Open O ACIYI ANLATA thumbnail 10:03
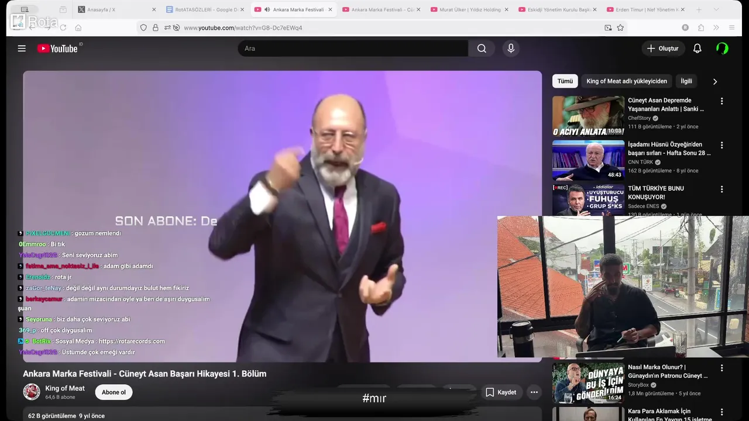Screen dimensions: 749x421 click(588, 116)
